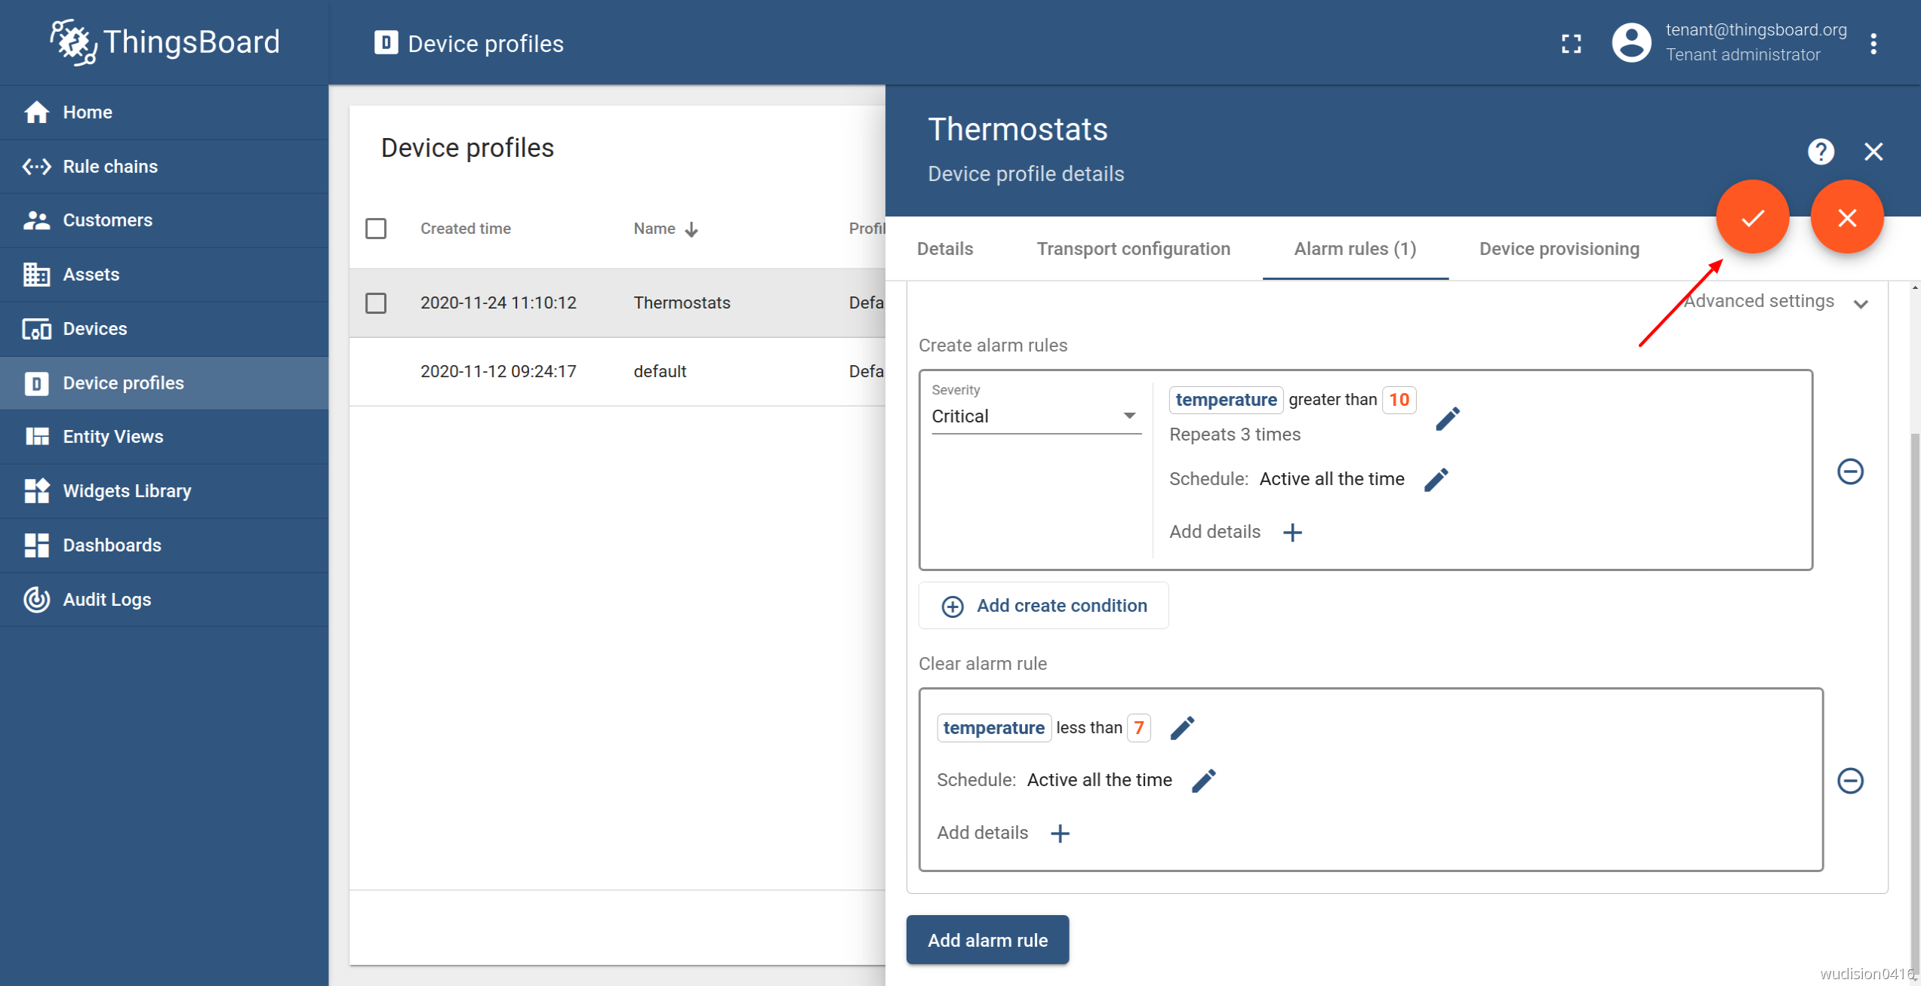Remove the Critical create alarm condition

(1849, 471)
